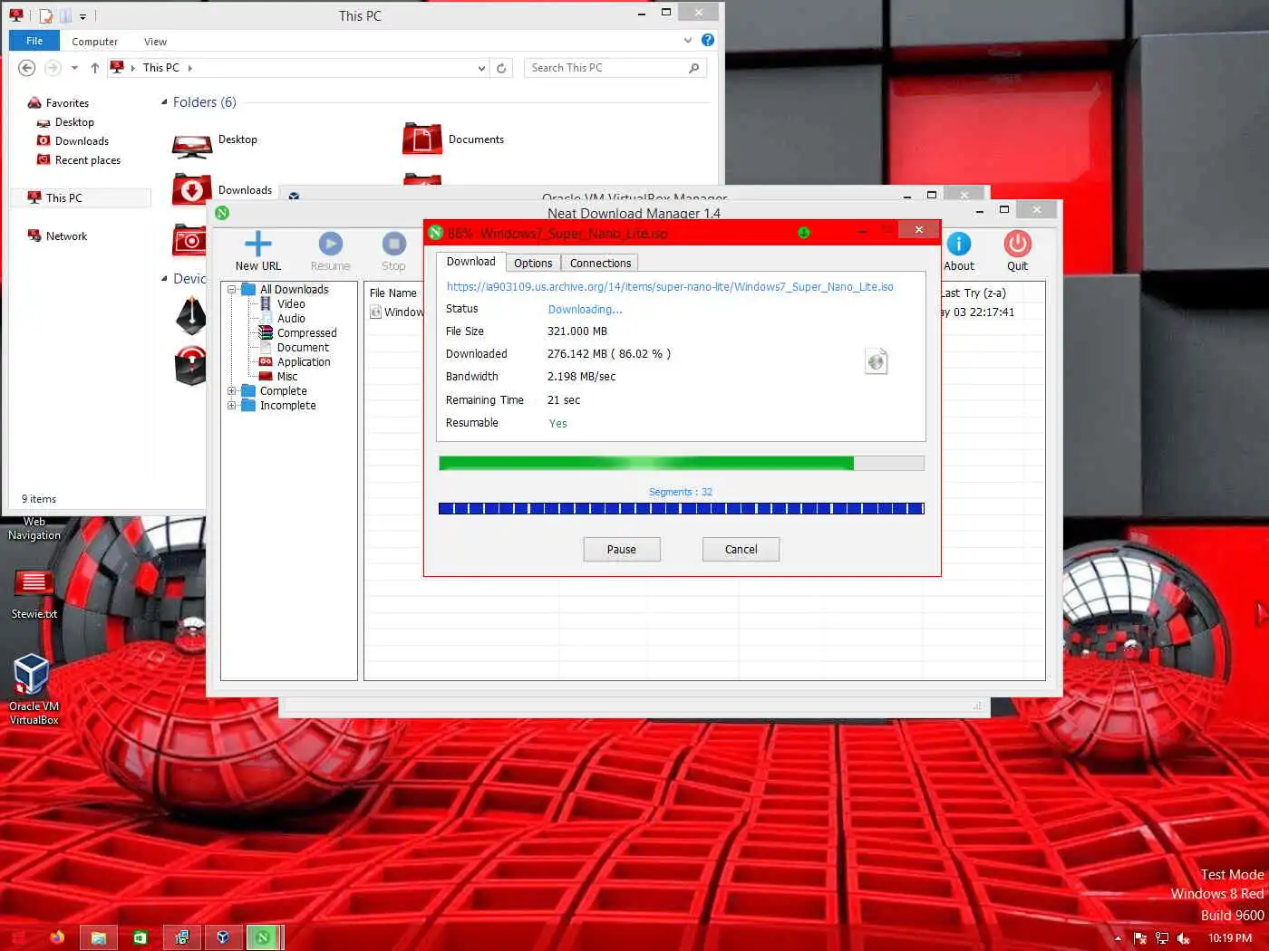The height and width of the screenshot is (951, 1269).
Task: Click Neat Download Manager taskbar icon
Action: pyautogui.click(x=263, y=937)
